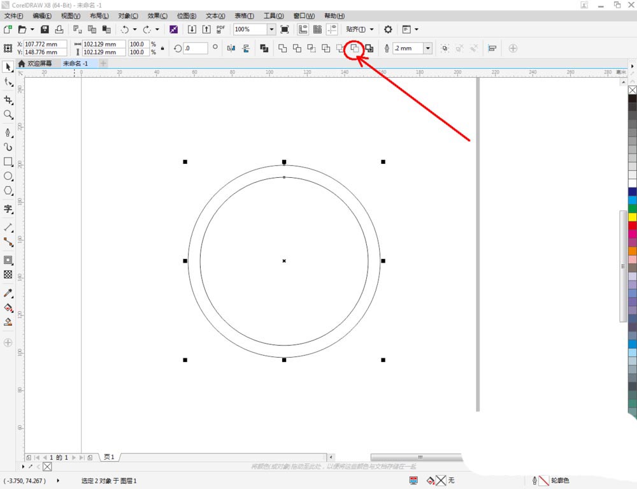Screen dimensions: 637x489
Task: Toggle show grid button
Action: coord(317,29)
